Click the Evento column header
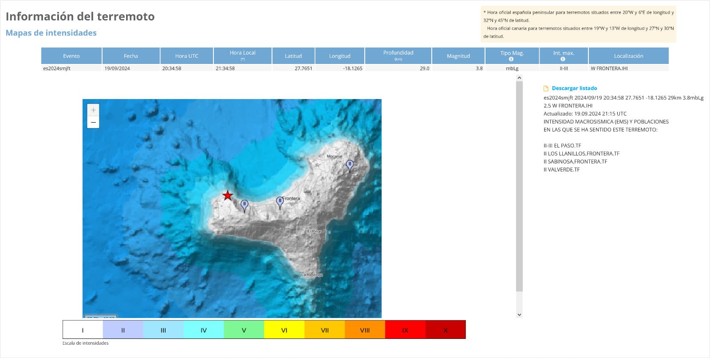710x358 pixels. tap(71, 56)
